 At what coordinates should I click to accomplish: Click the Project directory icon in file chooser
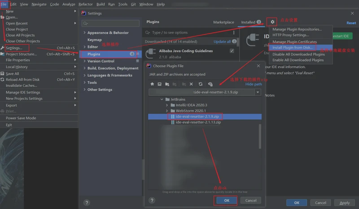[167, 84]
